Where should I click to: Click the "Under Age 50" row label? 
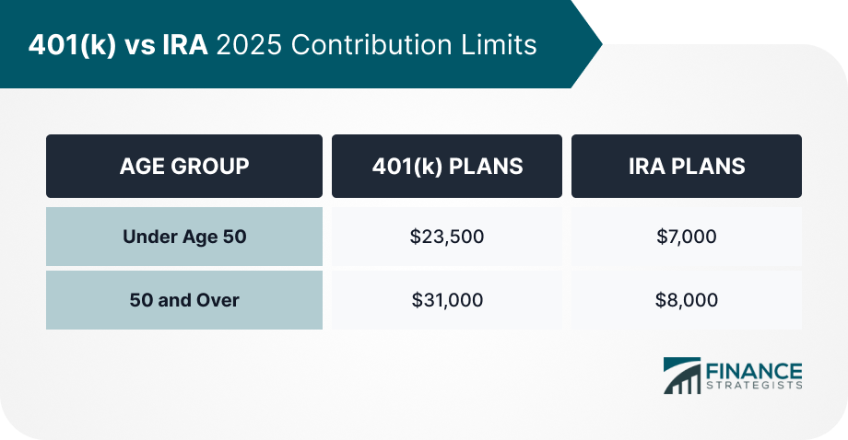184,237
